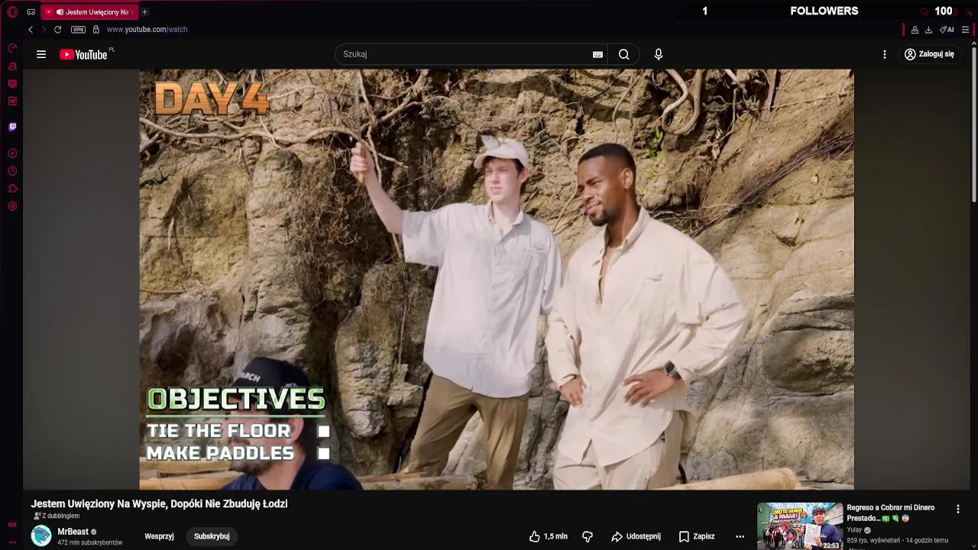Image resolution: width=978 pixels, height=550 pixels.
Task: Save video with Zapisz button
Action: (697, 536)
